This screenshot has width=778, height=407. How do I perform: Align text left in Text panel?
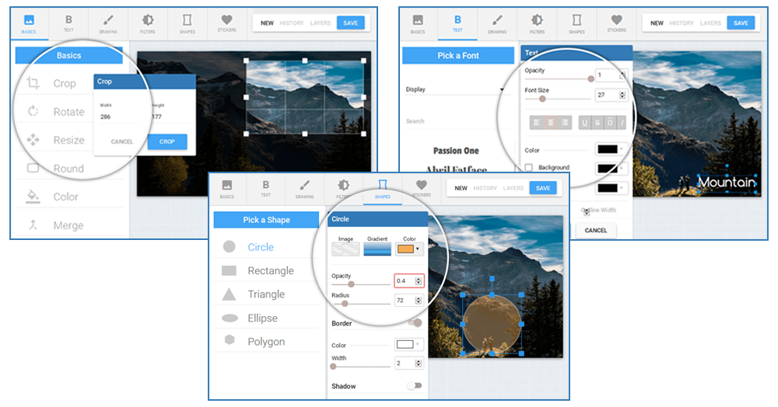click(537, 122)
